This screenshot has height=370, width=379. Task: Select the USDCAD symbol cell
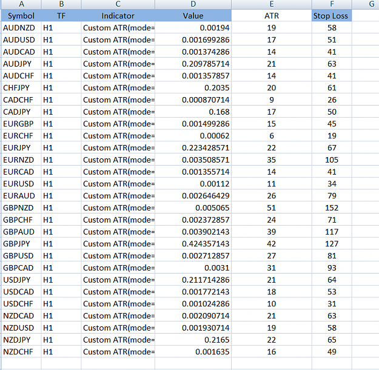21,292
